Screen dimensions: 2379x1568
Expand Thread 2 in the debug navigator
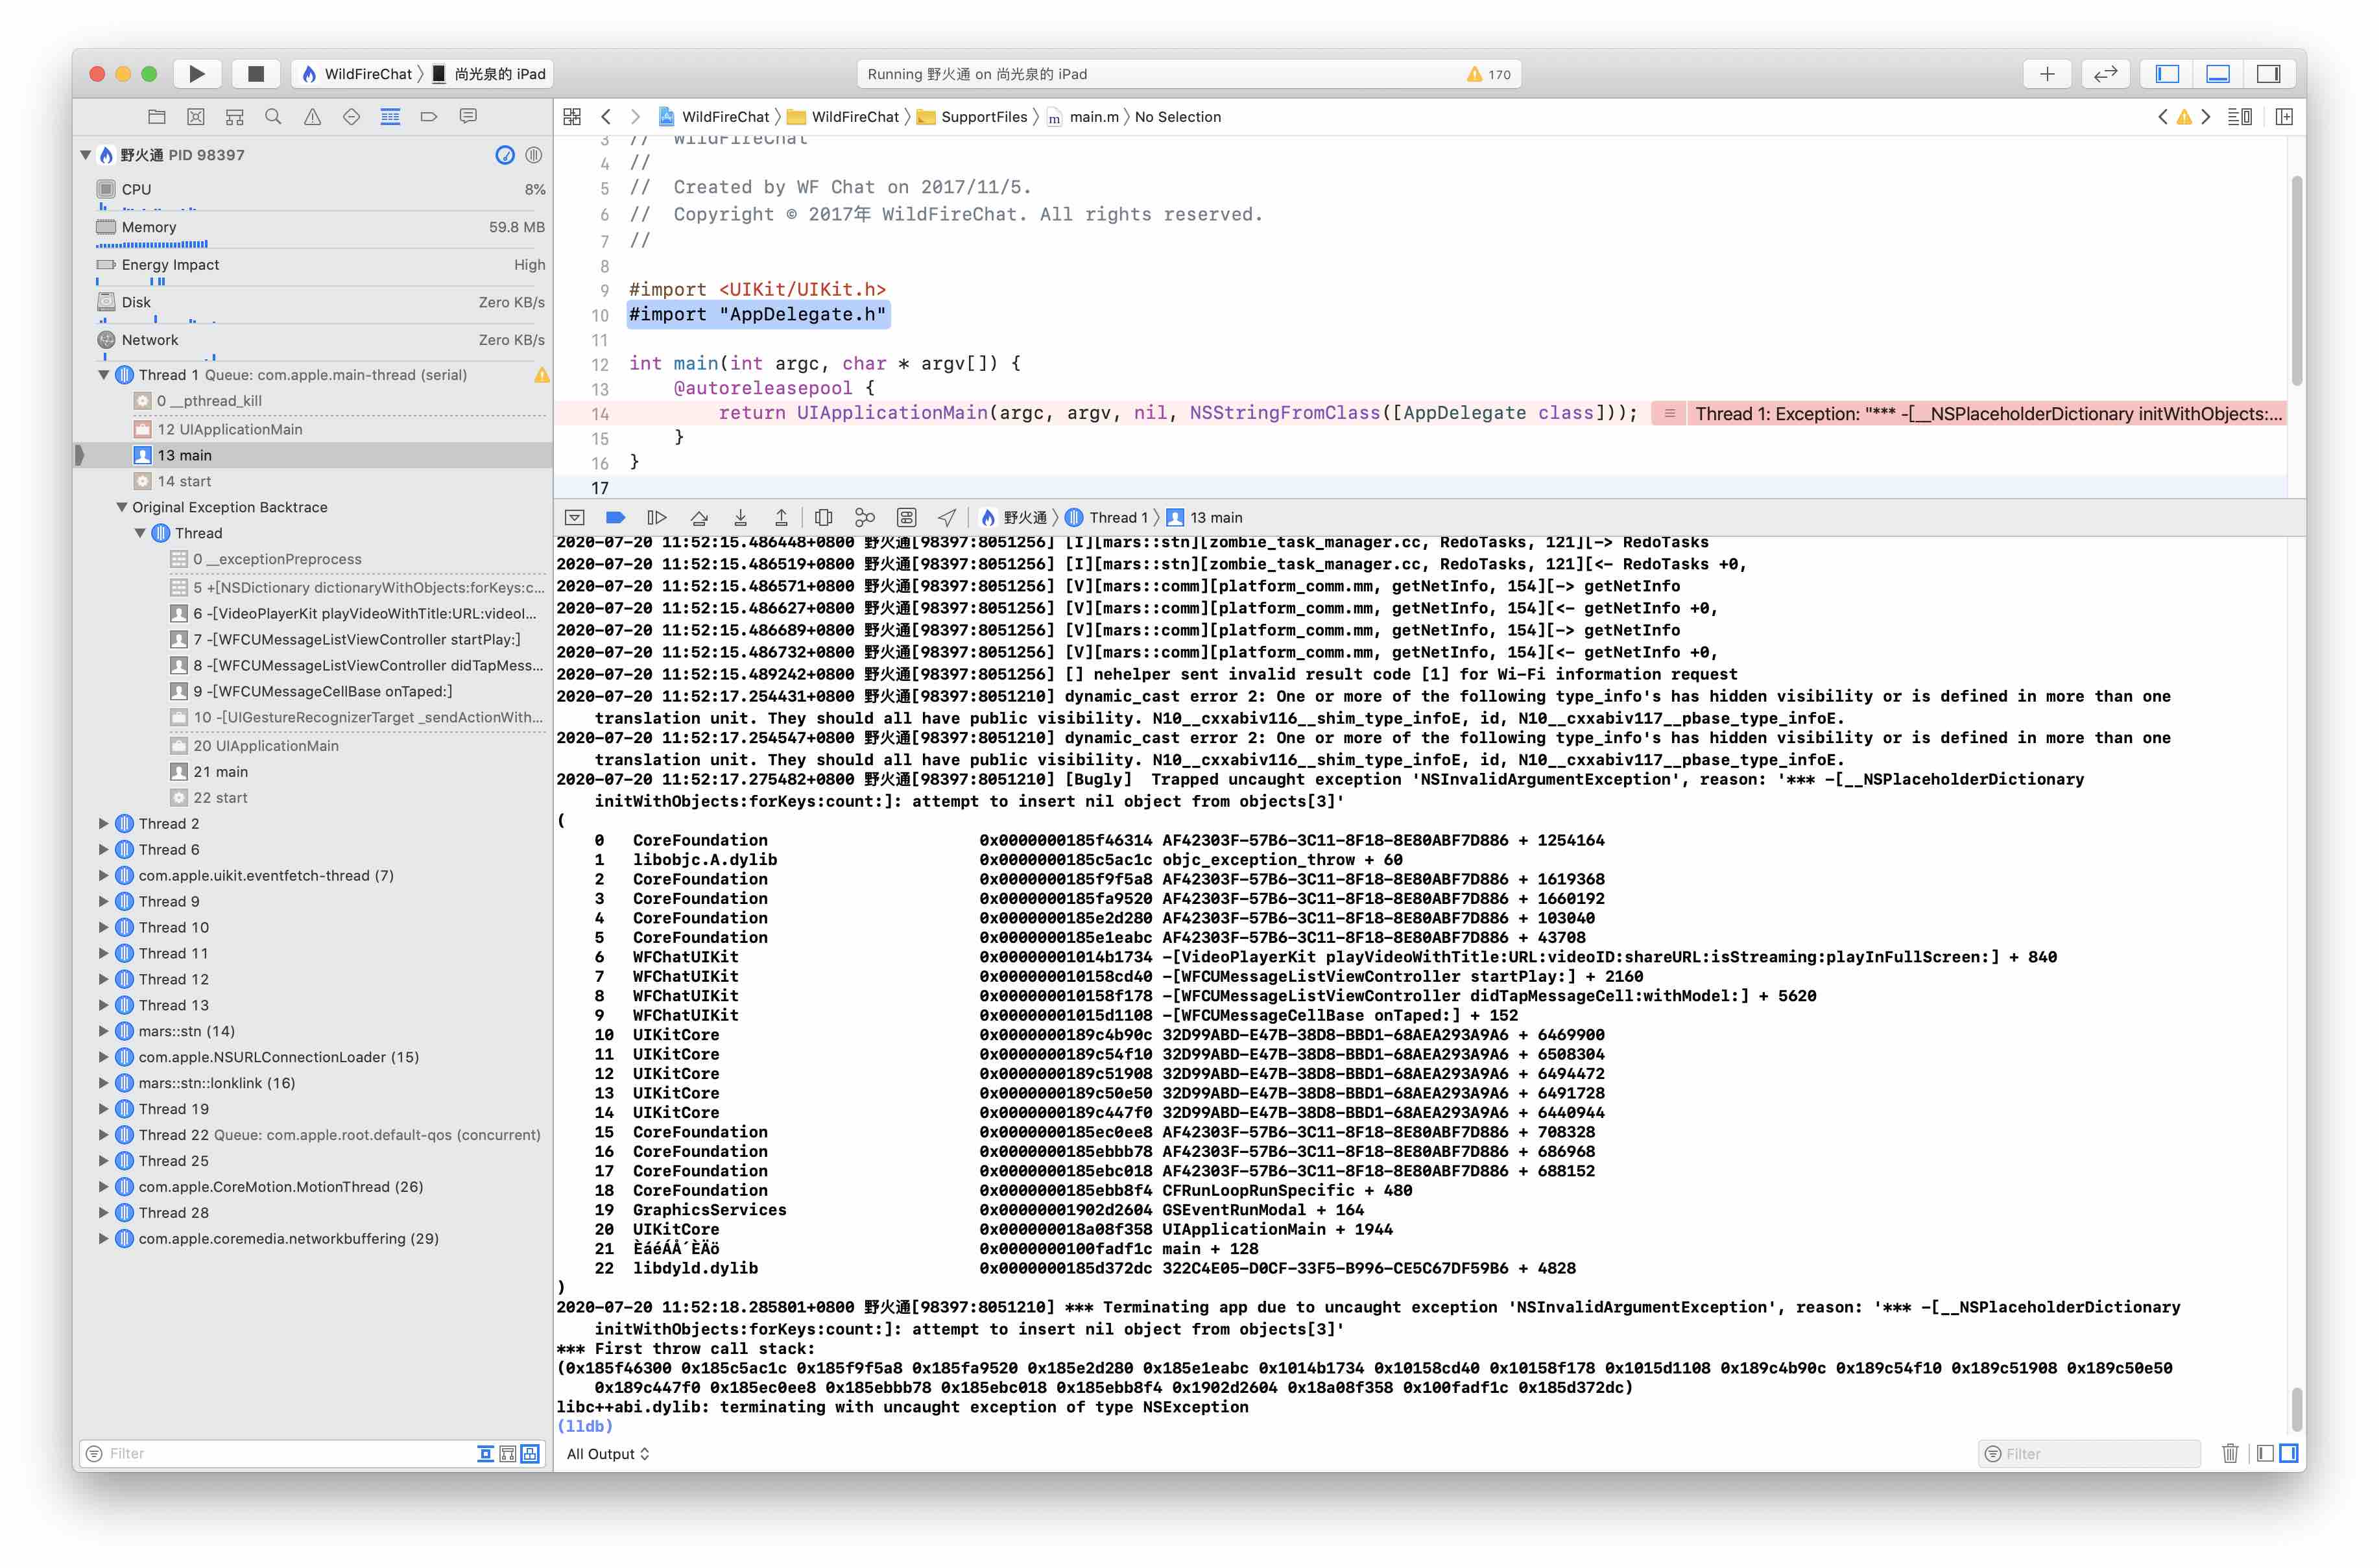(104, 823)
